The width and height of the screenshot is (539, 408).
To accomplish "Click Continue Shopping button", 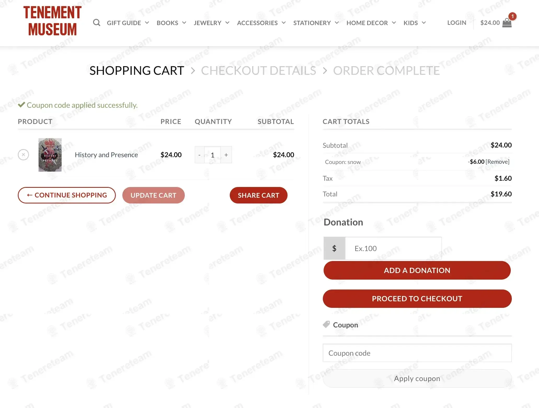I will click(67, 195).
